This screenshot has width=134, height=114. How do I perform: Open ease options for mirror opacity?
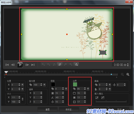(x=110, y=85)
